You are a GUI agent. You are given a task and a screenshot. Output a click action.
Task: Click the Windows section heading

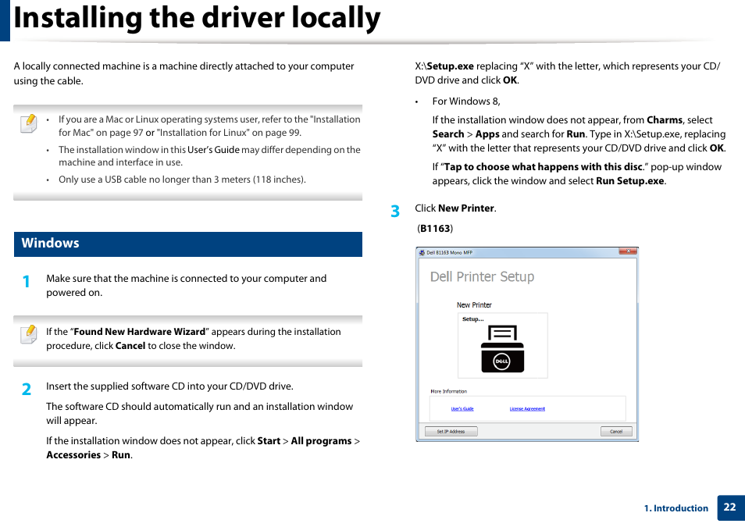188,244
